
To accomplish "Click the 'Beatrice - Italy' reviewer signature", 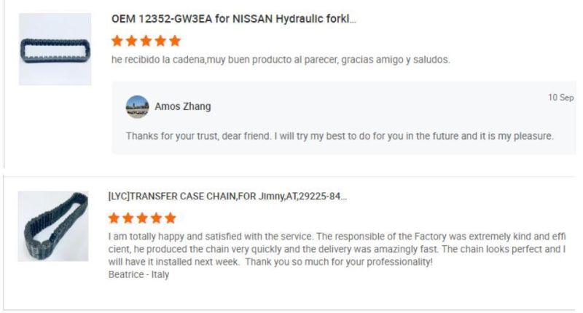I will (x=138, y=274).
